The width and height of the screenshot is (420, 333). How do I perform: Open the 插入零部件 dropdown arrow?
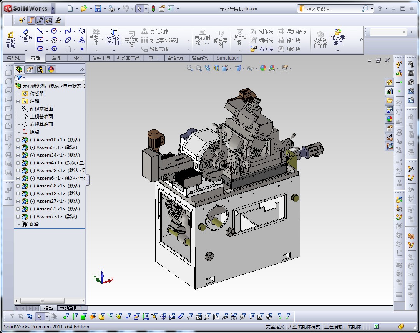(x=338, y=50)
